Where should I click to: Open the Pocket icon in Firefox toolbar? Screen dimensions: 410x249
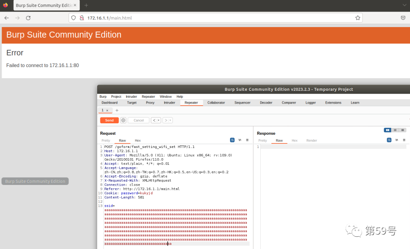pos(403,18)
